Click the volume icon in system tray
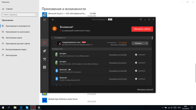The image size is (196, 110). 171,108
